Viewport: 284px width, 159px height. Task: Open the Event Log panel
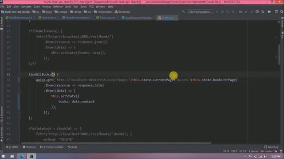pyautogui.click(x=271, y=147)
